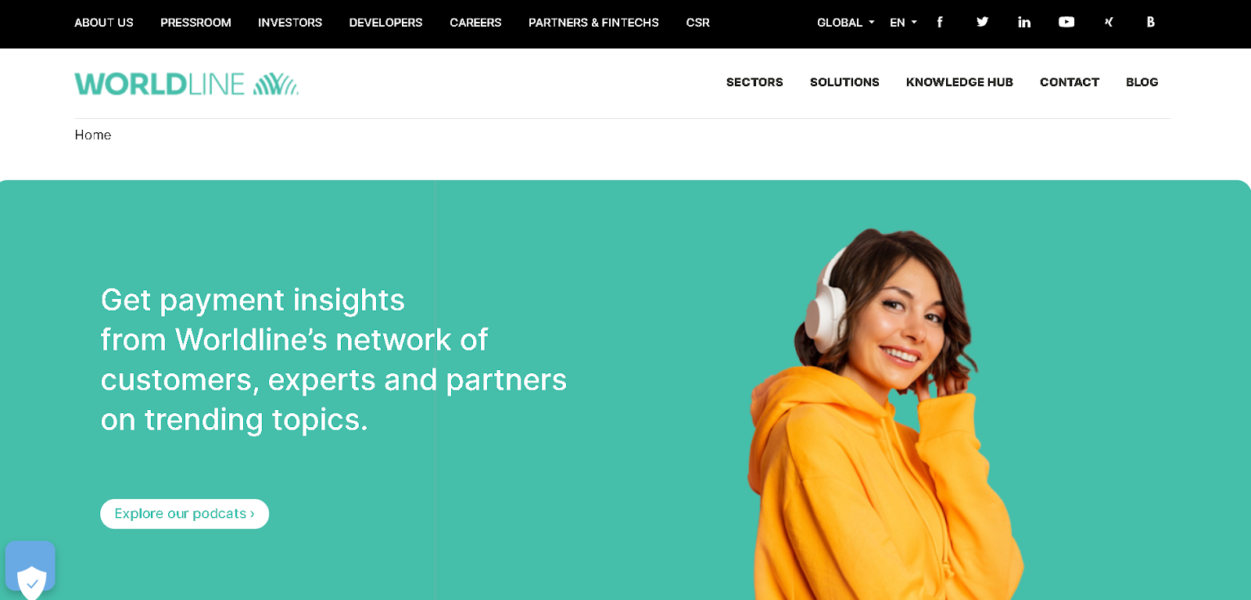Screen dimensions: 1251x600
Task: Click the blog "B" icon
Action: point(1150,22)
